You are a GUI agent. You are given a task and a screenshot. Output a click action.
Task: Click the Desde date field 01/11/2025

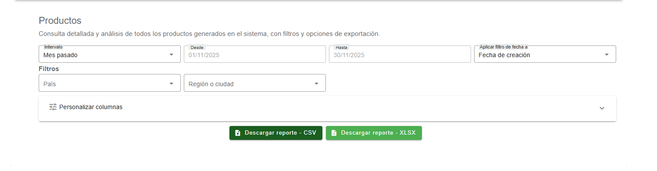[255, 54]
